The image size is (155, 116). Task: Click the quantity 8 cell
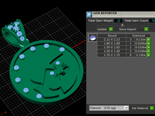coord(130,55)
